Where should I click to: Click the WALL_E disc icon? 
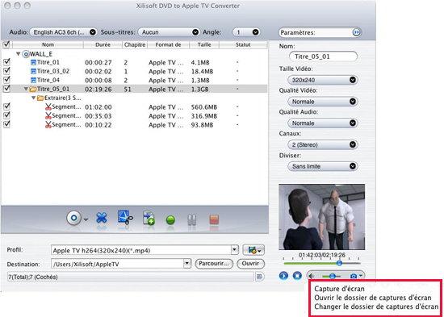[x=27, y=54]
